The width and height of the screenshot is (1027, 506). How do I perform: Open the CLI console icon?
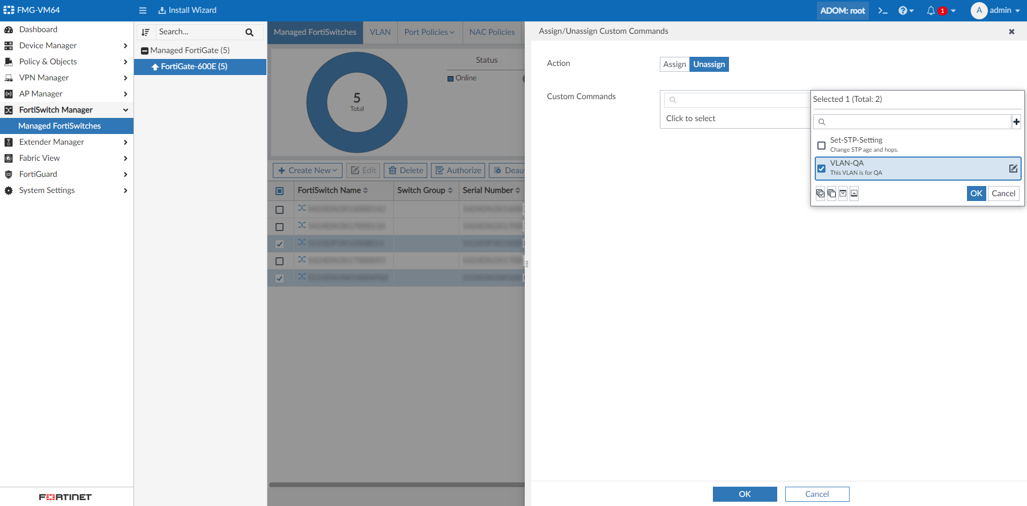pyautogui.click(x=882, y=10)
